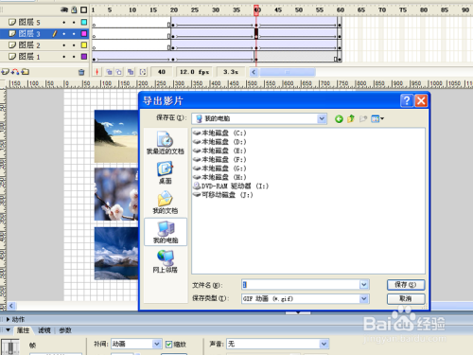Toggle edit multiple frames button
This screenshot has height=355, width=473.
(131, 72)
